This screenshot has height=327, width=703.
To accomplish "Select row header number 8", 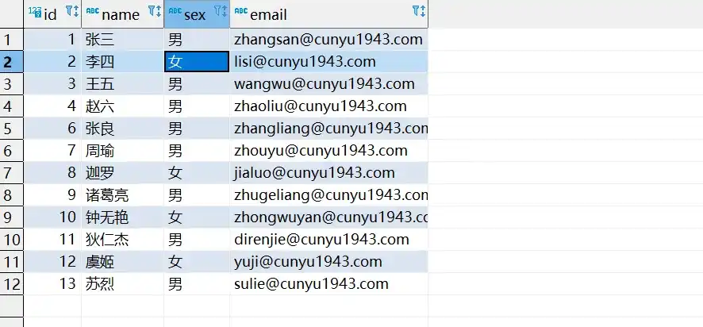I will (x=12, y=194).
